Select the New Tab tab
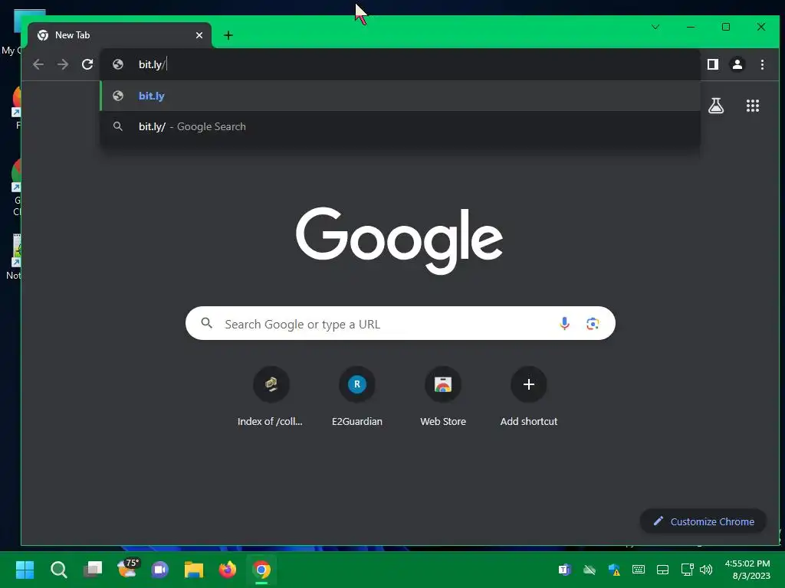The width and height of the screenshot is (785, 588). click(x=119, y=35)
